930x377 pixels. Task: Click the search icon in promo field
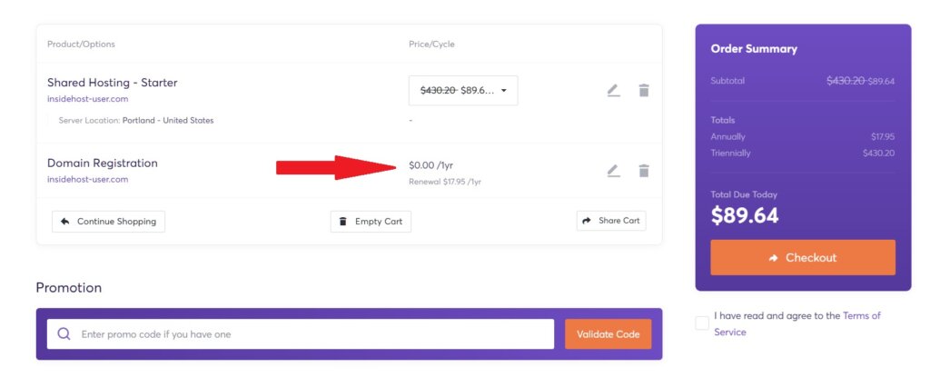pos(64,334)
